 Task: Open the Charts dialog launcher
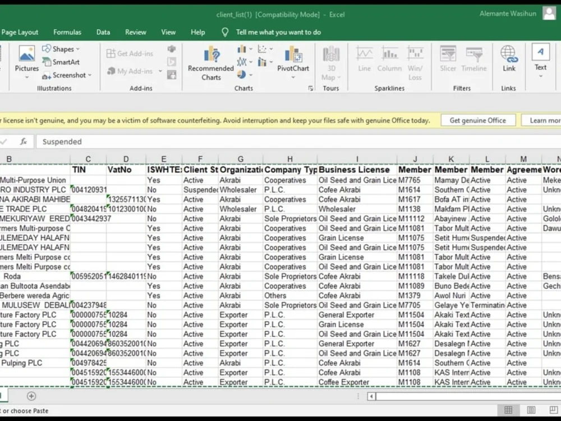(x=311, y=89)
